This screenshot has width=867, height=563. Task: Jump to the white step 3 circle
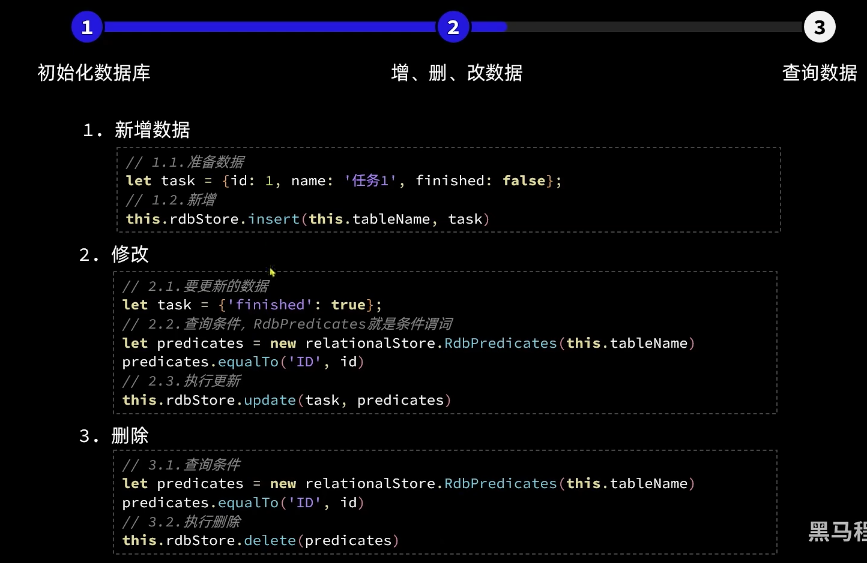[x=820, y=27]
